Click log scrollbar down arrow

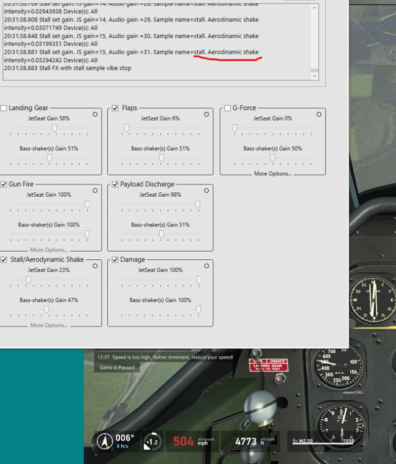tap(314, 76)
